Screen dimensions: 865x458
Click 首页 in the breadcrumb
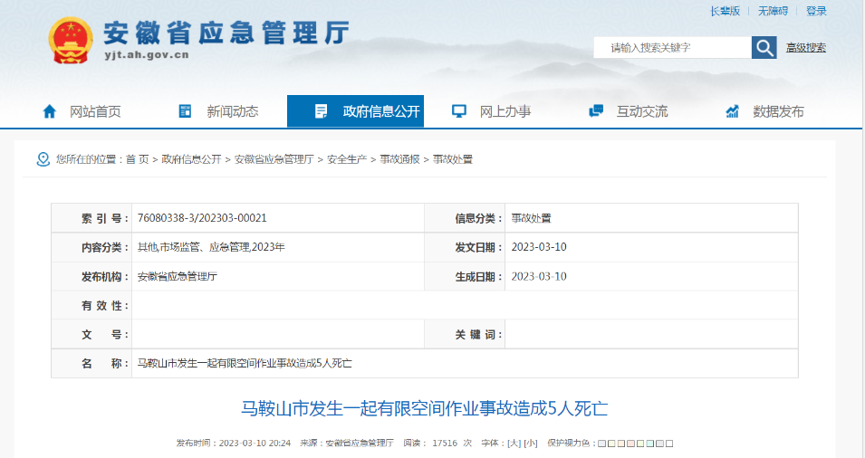pos(138,159)
